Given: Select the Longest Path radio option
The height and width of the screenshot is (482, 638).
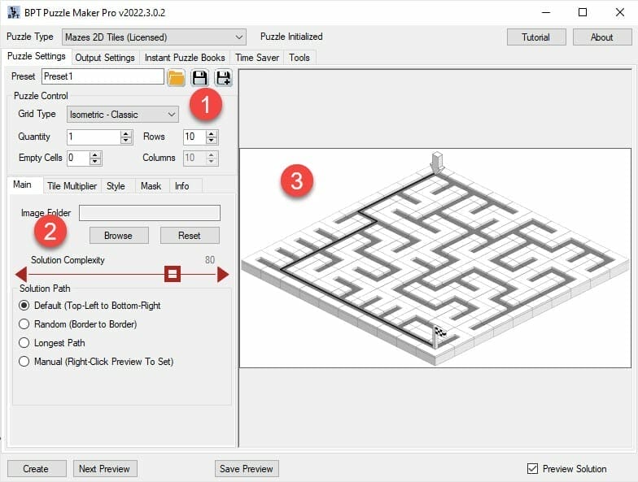Looking at the screenshot, I should 24,343.
